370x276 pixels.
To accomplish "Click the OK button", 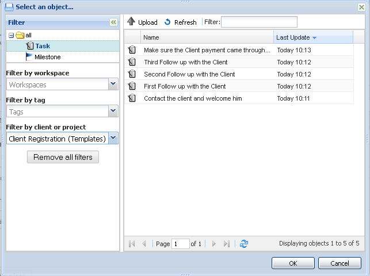I will coord(293,263).
